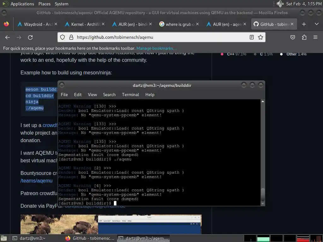Click the terminal scrollbar down arrow
The width and height of the screenshot is (323, 242).
[x=263, y=204]
